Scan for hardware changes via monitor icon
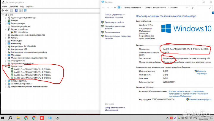The width and height of the screenshot is (214, 121). coord(25,10)
